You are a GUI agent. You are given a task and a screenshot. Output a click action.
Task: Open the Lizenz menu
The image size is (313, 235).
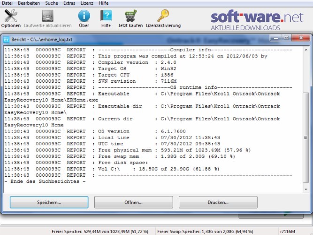[87, 3]
